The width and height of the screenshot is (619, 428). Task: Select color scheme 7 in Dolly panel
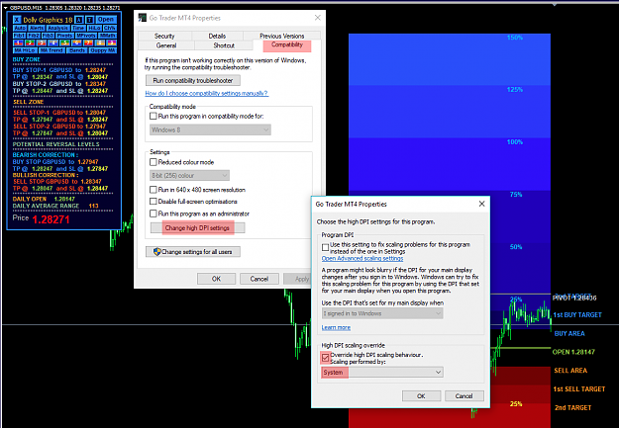[88, 43]
